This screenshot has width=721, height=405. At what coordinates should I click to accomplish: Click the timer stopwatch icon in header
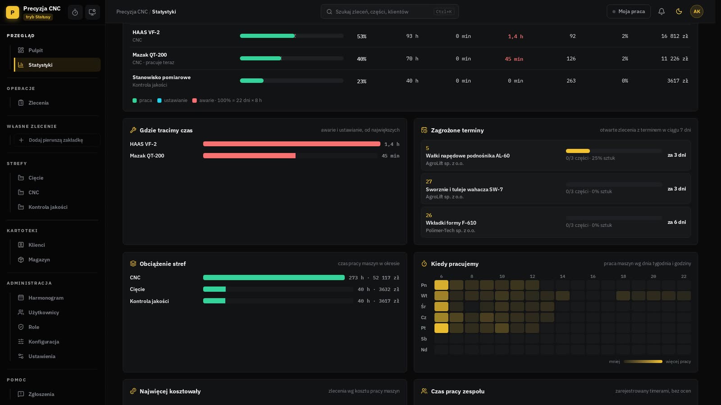click(x=75, y=12)
